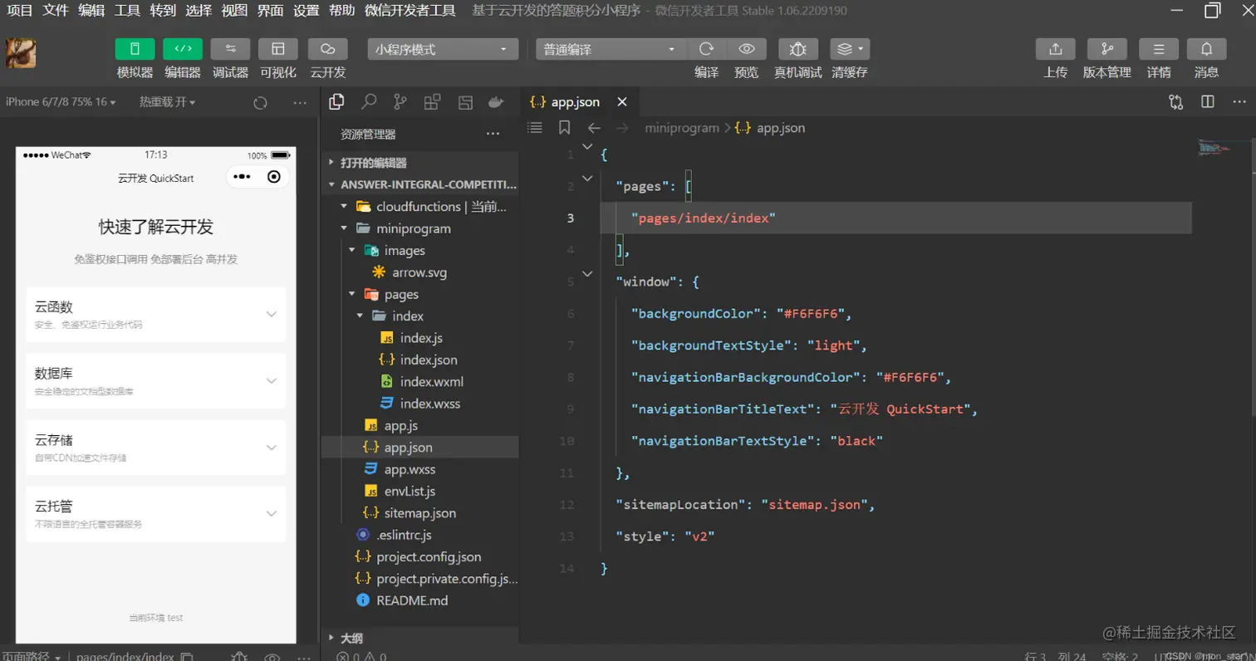Open the Docker whale sidebar icon
1256x661 pixels.
point(496,102)
